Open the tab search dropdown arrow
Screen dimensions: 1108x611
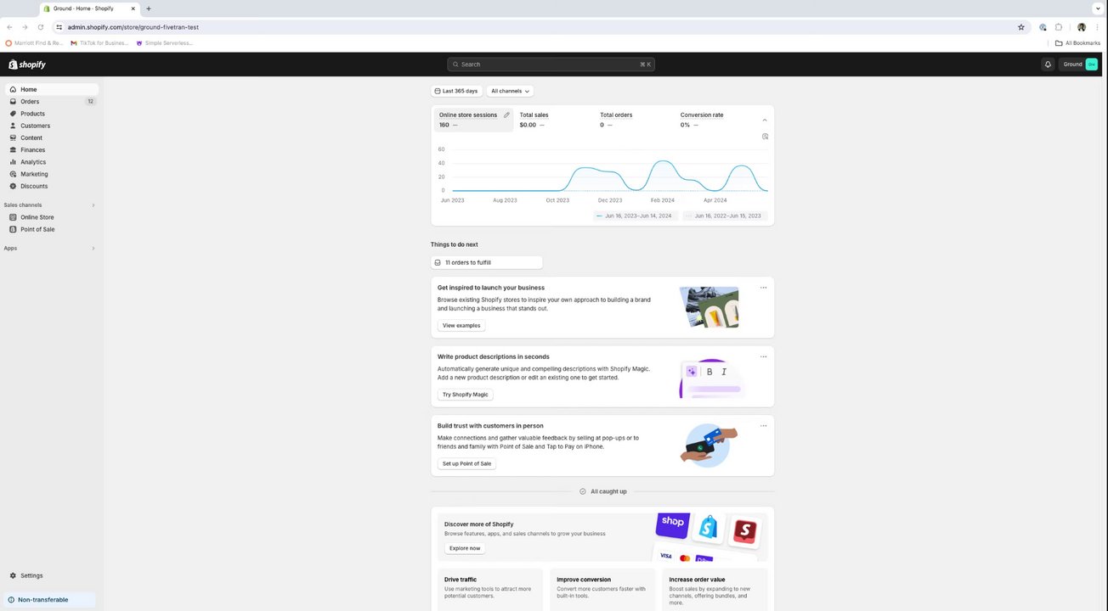[x=1097, y=8]
